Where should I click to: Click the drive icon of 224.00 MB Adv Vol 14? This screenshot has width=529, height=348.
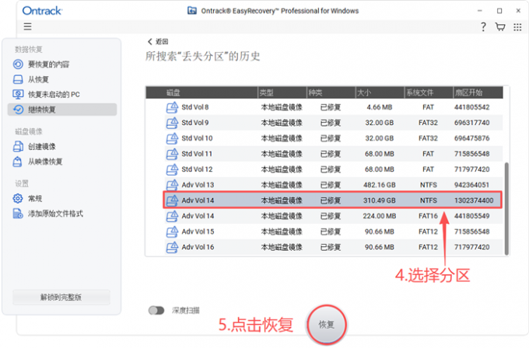172,216
